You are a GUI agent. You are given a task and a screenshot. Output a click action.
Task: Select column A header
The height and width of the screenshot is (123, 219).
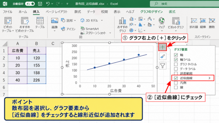pyautogui.click(x=17, y=44)
